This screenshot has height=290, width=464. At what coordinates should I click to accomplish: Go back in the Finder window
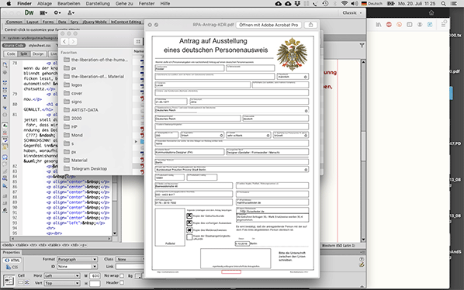pyautogui.click(x=64, y=41)
